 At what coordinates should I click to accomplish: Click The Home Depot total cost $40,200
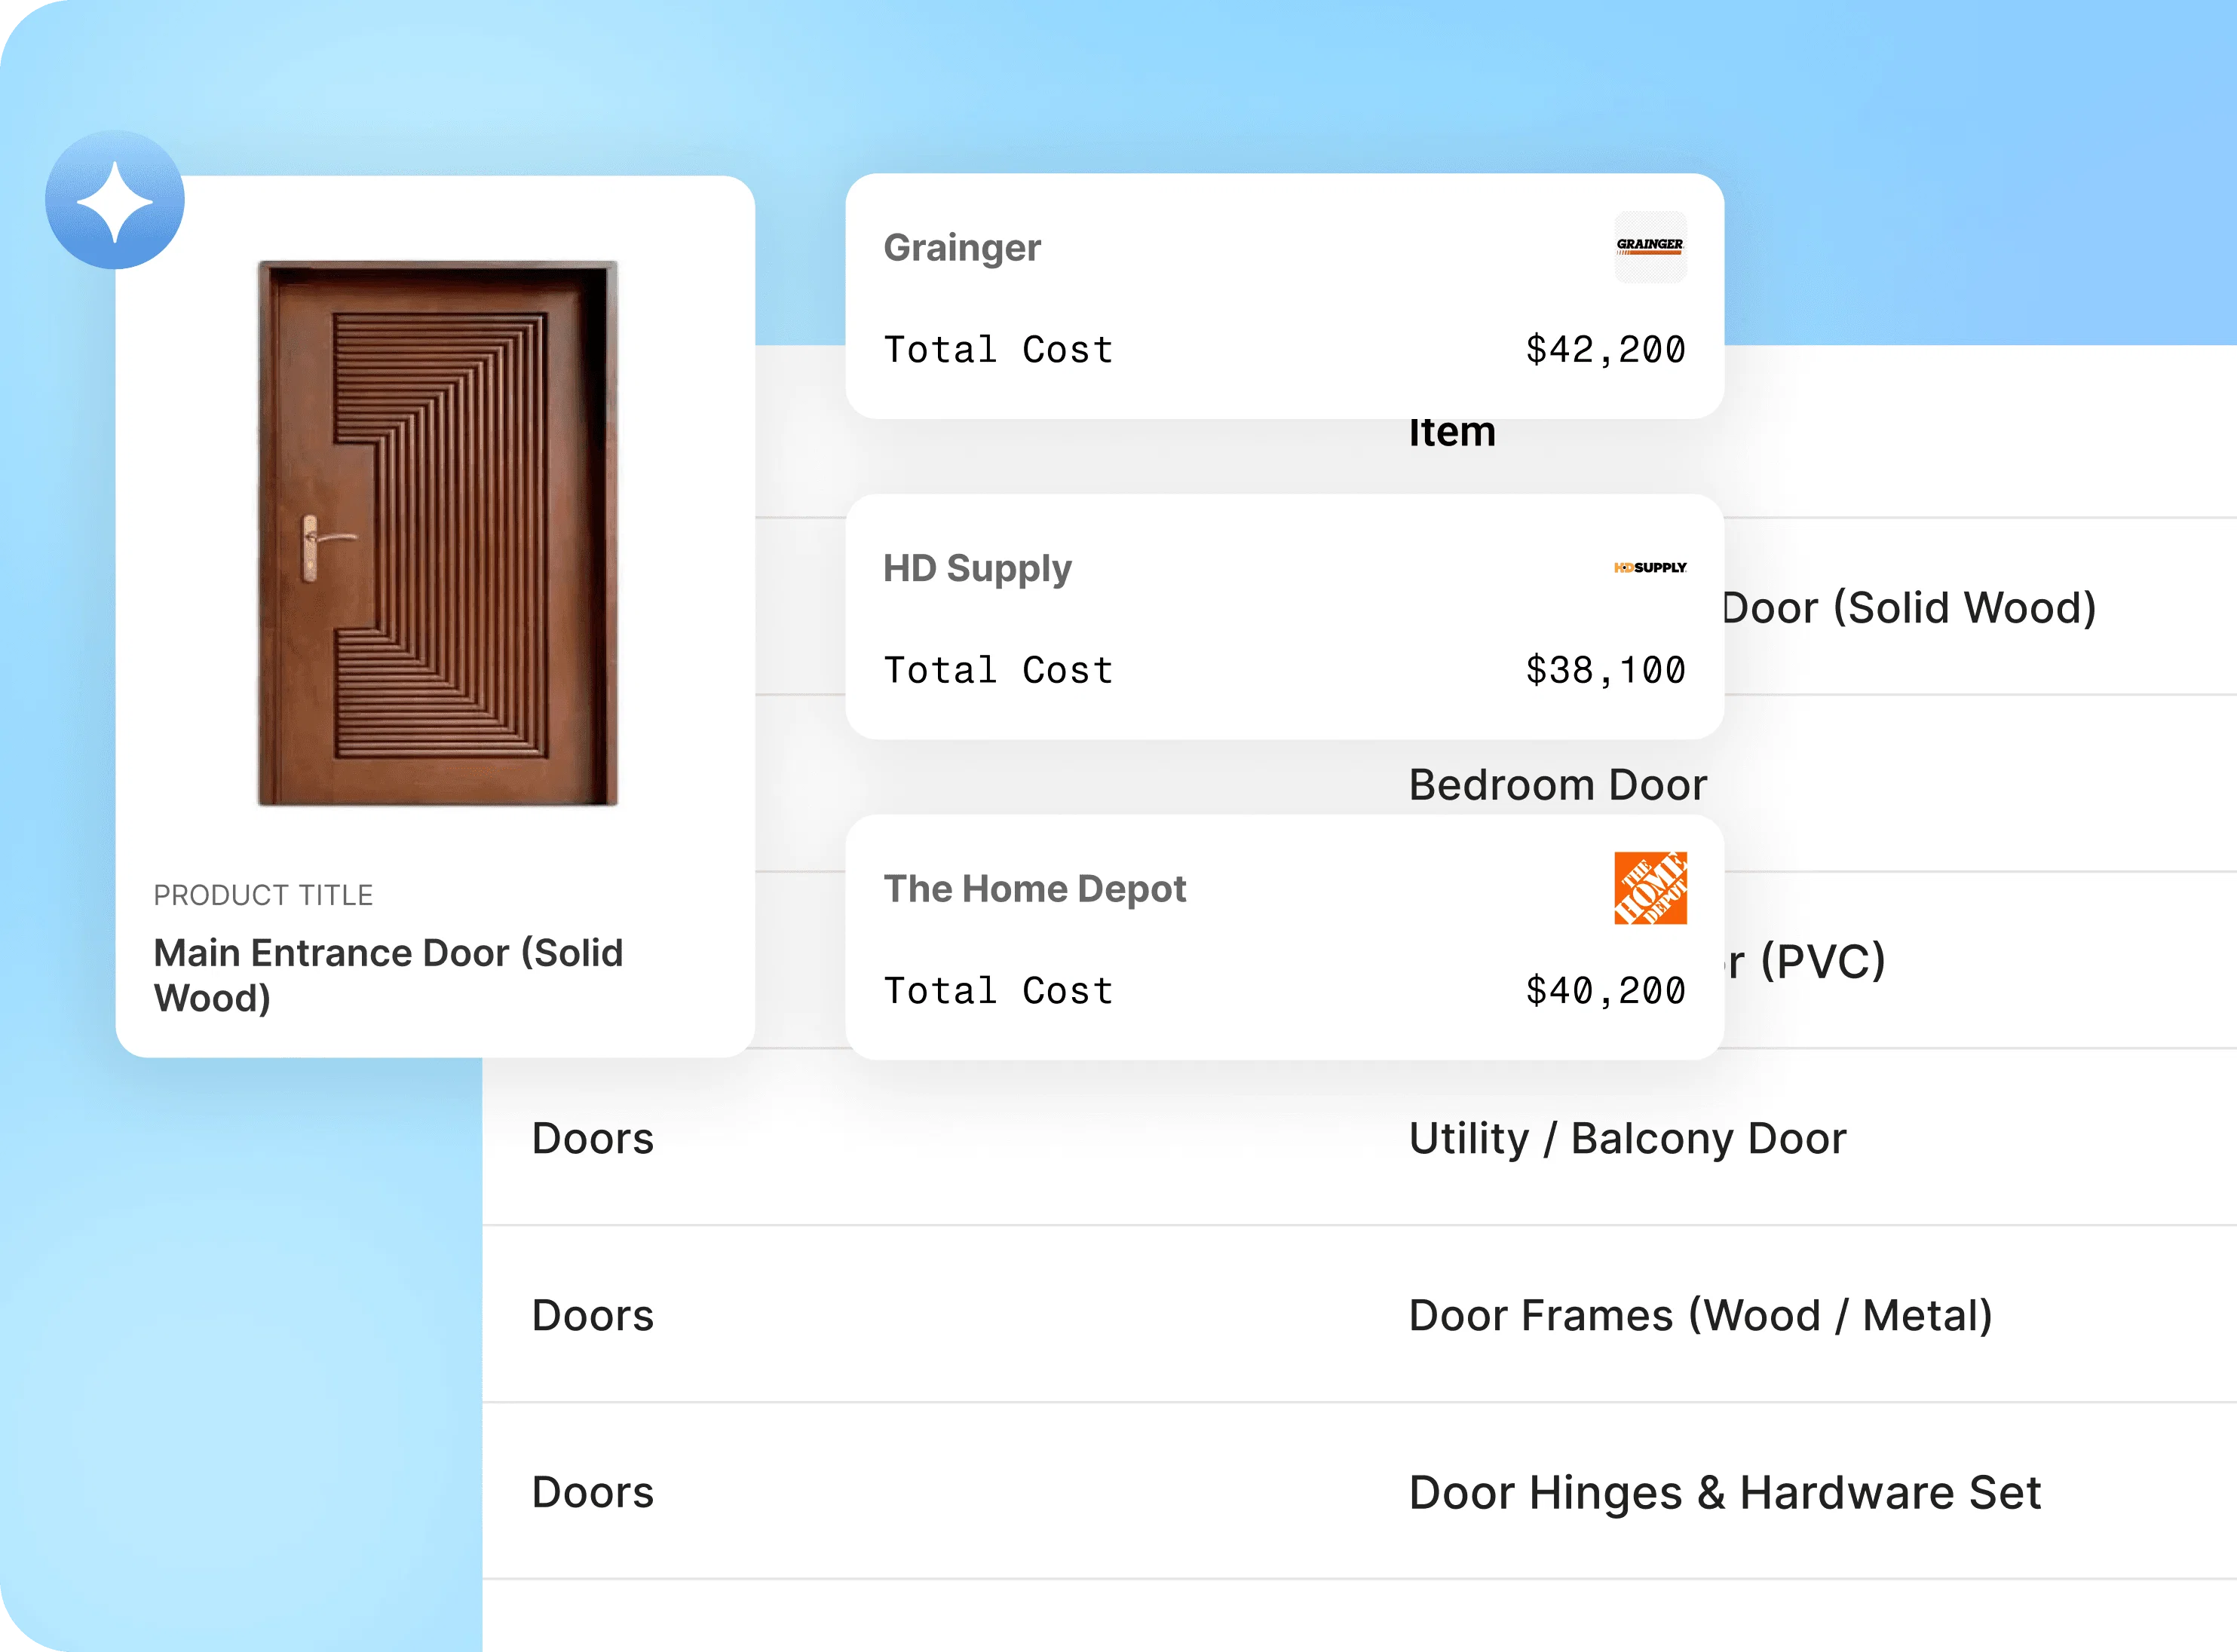tap(1604, 991)
